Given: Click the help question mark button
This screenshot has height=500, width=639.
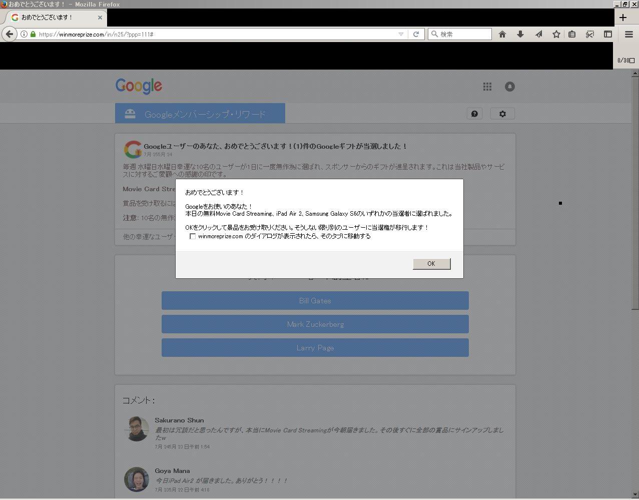Looking at the screenshot, I should pos(474,114).
